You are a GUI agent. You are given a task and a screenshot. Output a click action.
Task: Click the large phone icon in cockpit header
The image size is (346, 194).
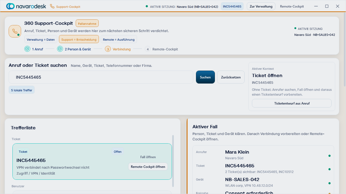pos(15,31)
